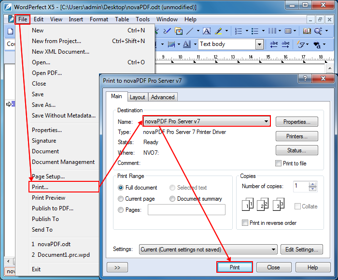Expand the Settings combo box

click(x=208, y=250)
